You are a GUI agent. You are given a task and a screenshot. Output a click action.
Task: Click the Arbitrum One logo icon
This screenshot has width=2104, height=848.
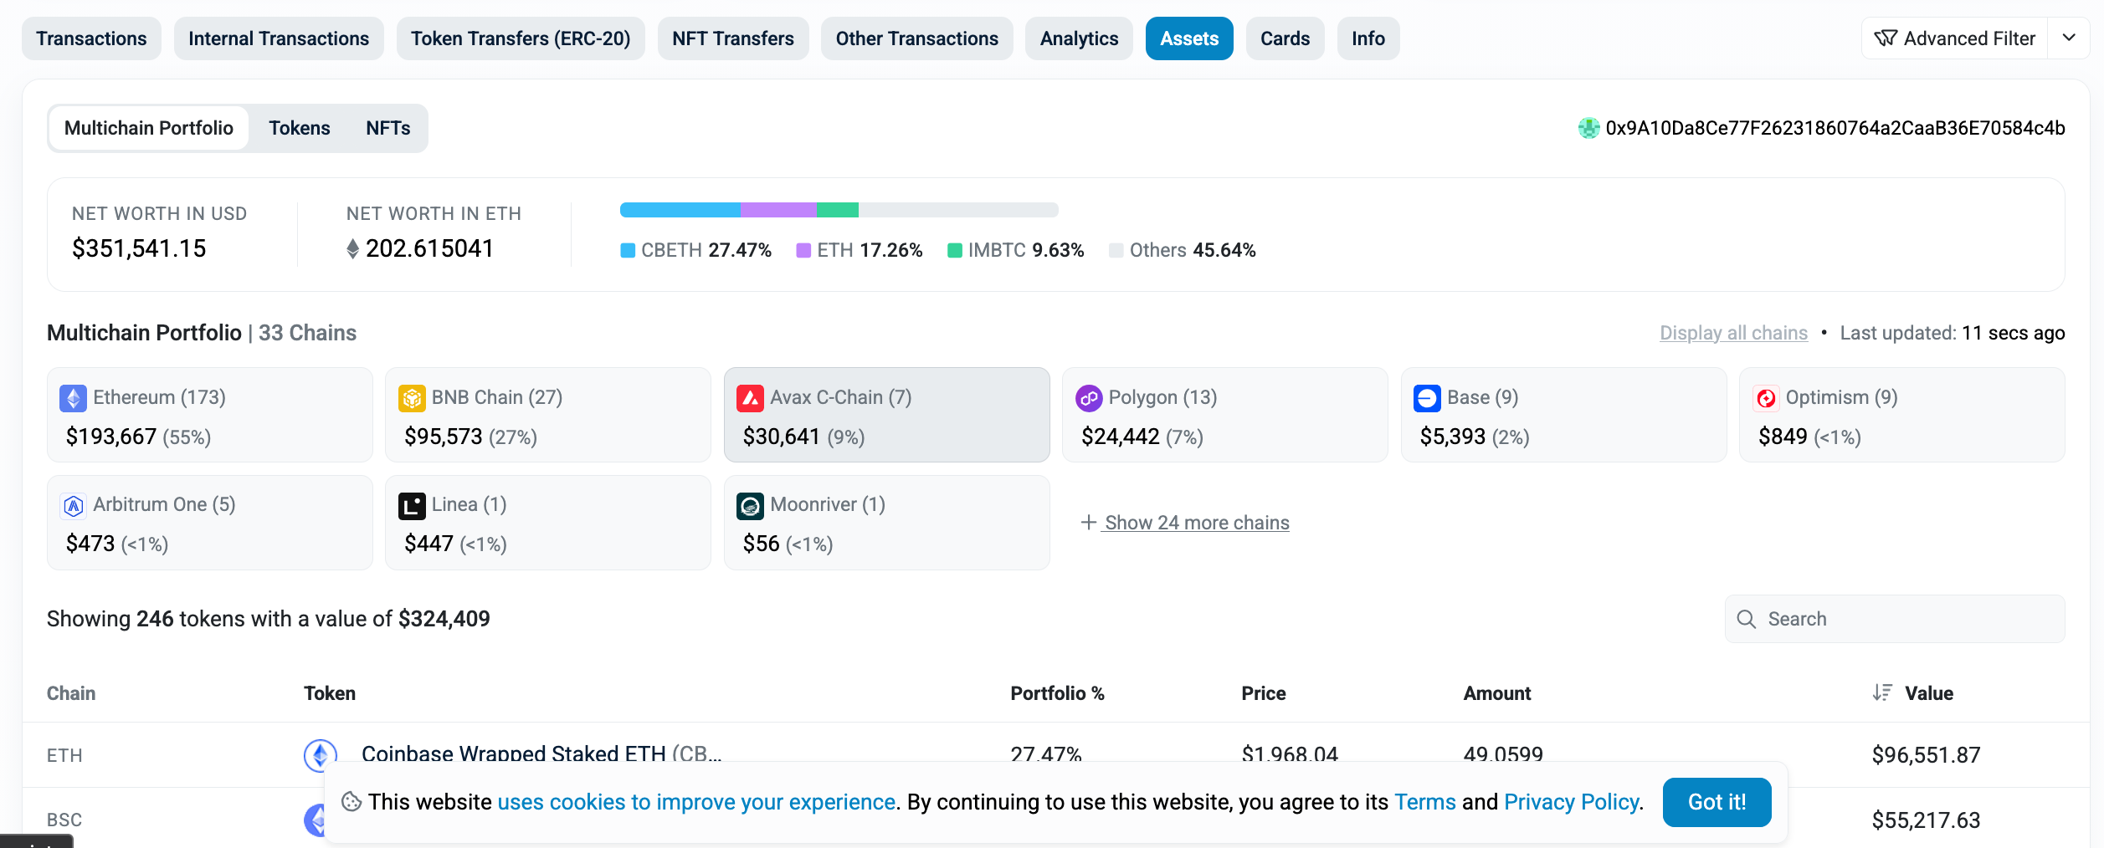click(x=74, y=505)
